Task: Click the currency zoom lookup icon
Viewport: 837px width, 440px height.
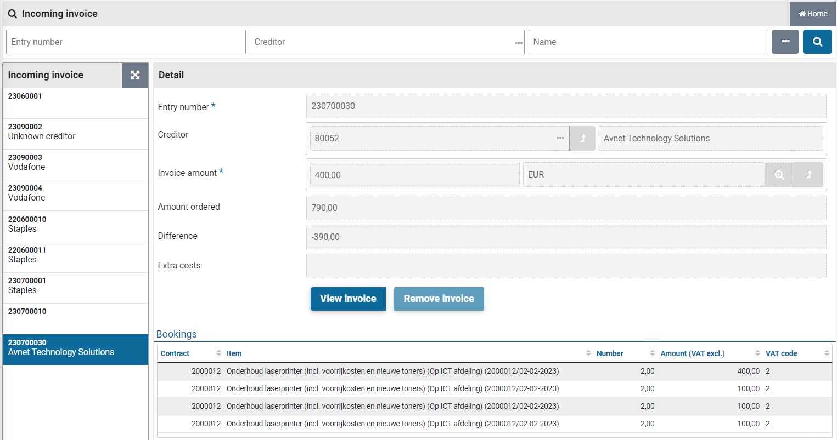Action: coord(779,175)
